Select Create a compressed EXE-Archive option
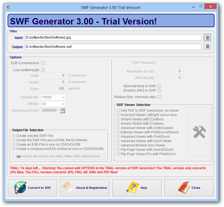 pos(58,149)
